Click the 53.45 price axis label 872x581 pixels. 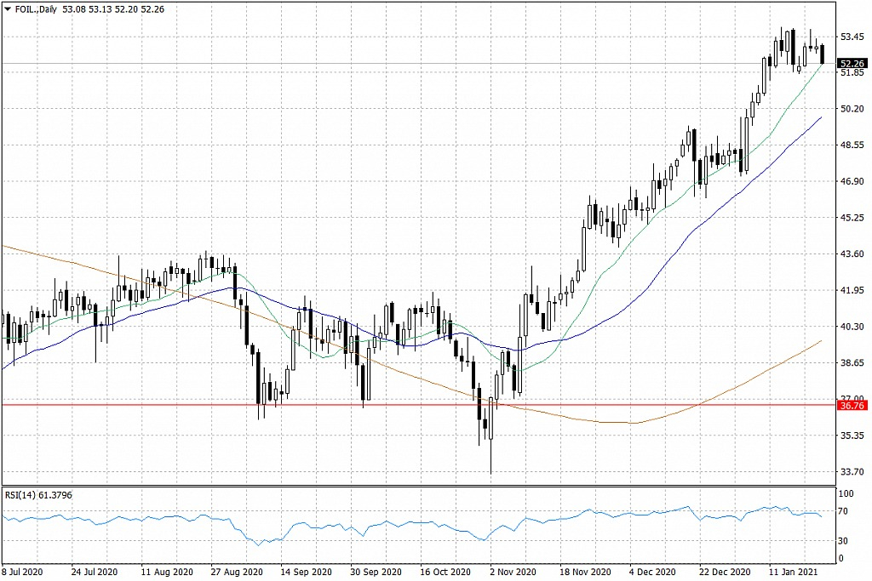852,37
